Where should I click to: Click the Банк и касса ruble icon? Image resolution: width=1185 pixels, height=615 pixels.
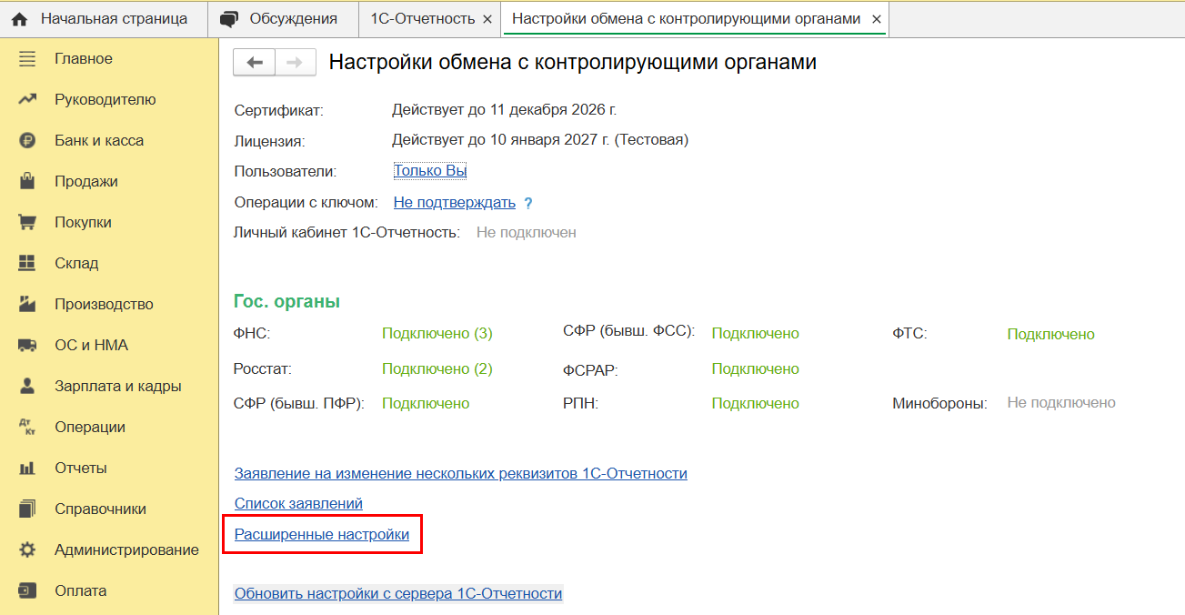[x=27, y=141]
